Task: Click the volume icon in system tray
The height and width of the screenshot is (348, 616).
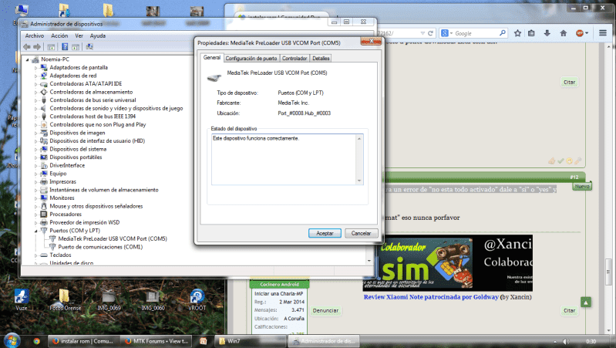Action: coord(566,341)
